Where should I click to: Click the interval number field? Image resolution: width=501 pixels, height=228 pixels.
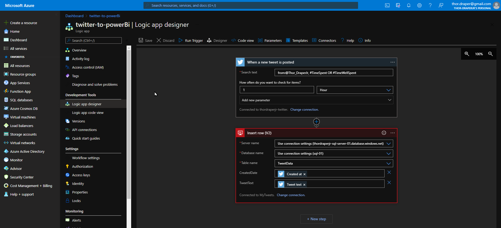coord(277,90)
